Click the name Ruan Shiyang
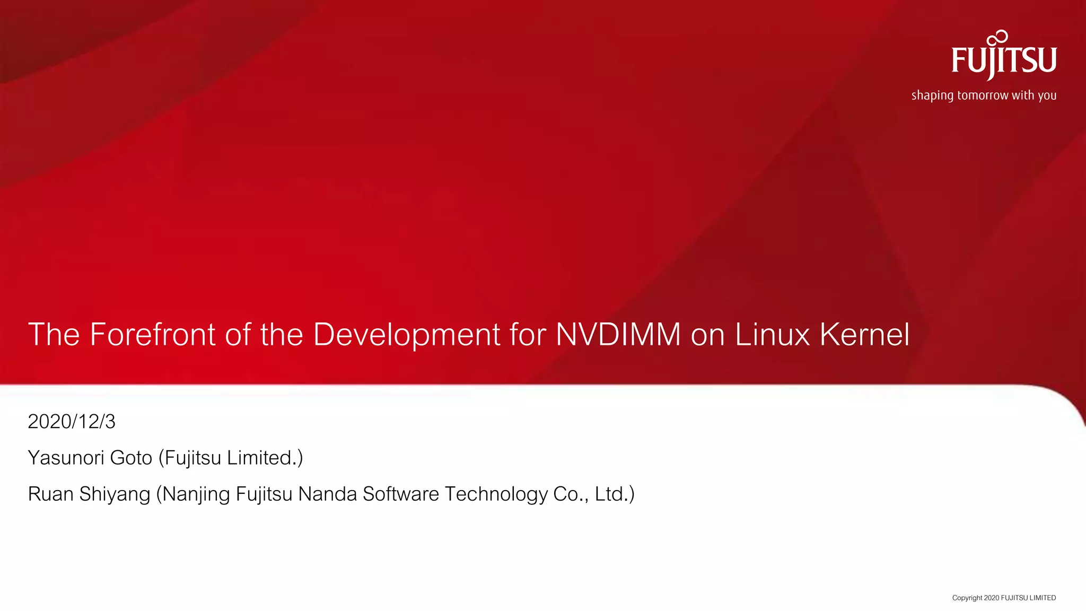Image resolution: width=1086 pixels, height=611 pixels. 89,494
